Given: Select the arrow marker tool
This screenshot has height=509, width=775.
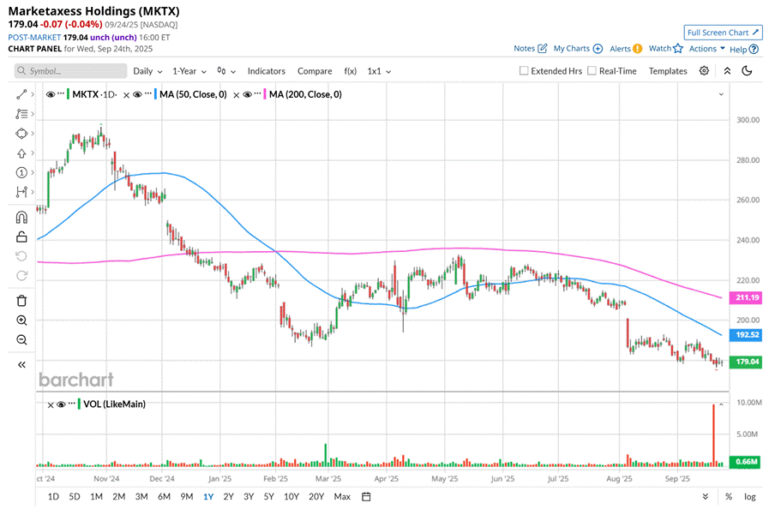Looking at the screenshot, I should tap(21, 153).
